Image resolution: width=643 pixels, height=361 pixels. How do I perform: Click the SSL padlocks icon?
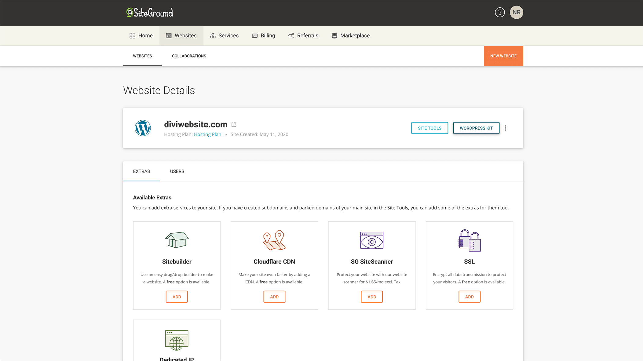[x=469, y=241]
